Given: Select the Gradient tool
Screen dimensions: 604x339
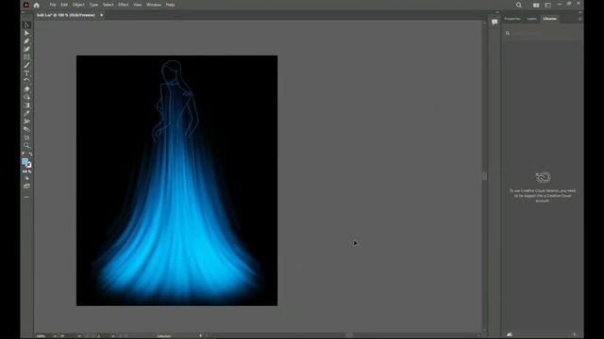Looking at the screenshot, I should [x=26, y=105].
